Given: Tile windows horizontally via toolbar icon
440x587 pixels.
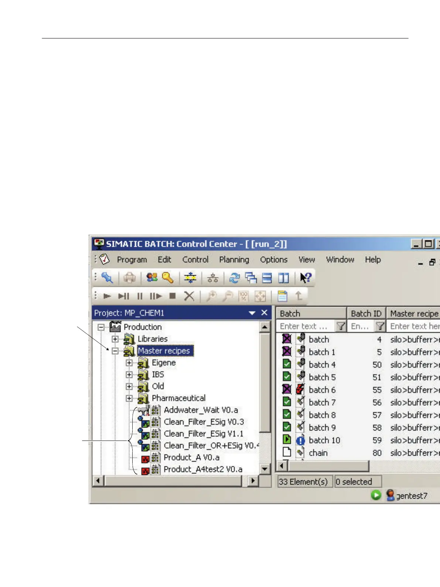Looking at the screenshot, I should 267,277.
